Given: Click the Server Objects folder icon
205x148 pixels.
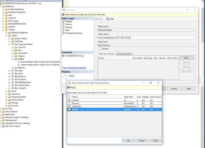Looking at the screenshot, I should [x=3, y=112].
